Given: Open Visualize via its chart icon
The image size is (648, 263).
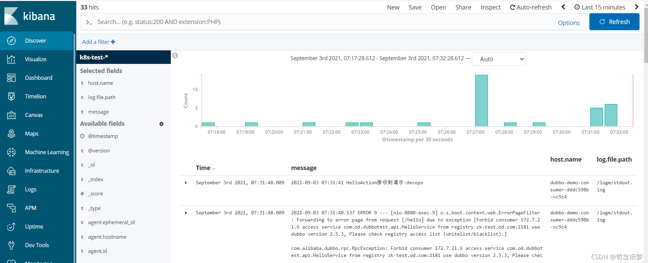Looking at the screenshot, I should click(x=11, y=59).
